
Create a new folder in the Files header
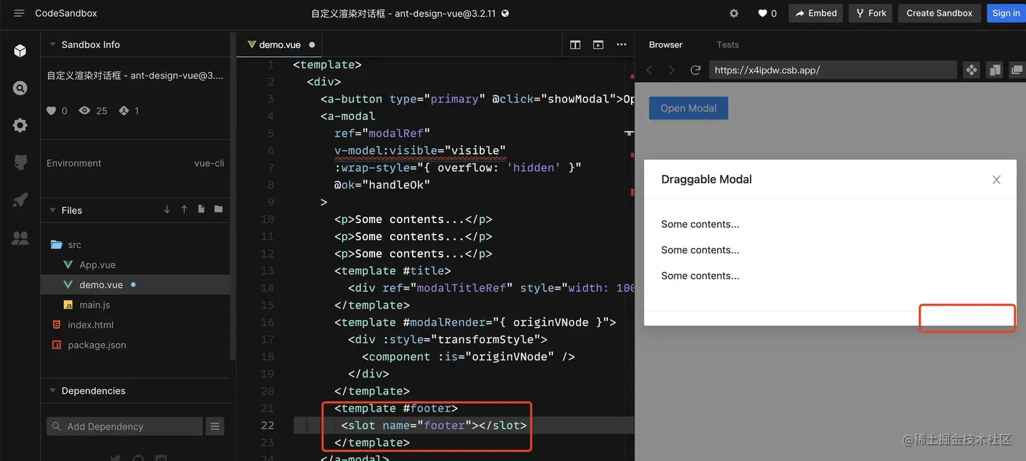218,209
